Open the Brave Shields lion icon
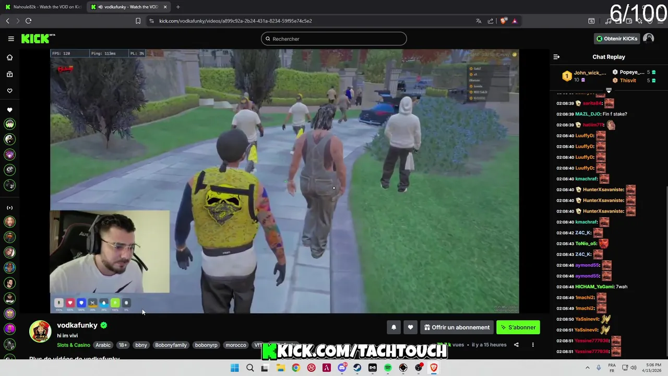The height and width of the screenshot is (376, 668). 503,21
